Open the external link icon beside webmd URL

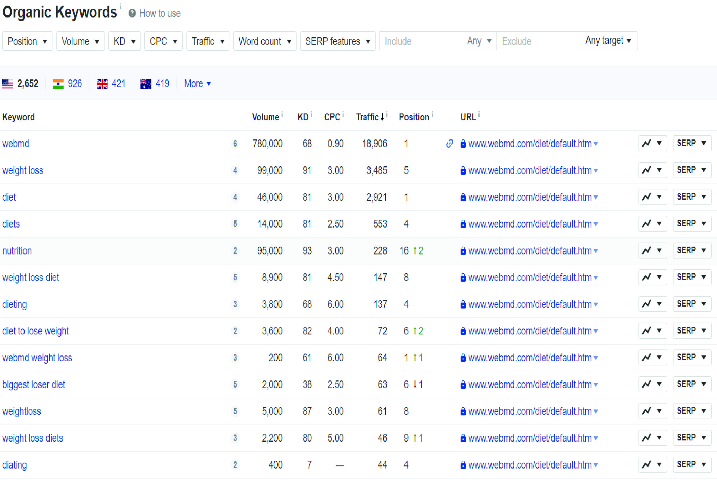tap(450, 143)
